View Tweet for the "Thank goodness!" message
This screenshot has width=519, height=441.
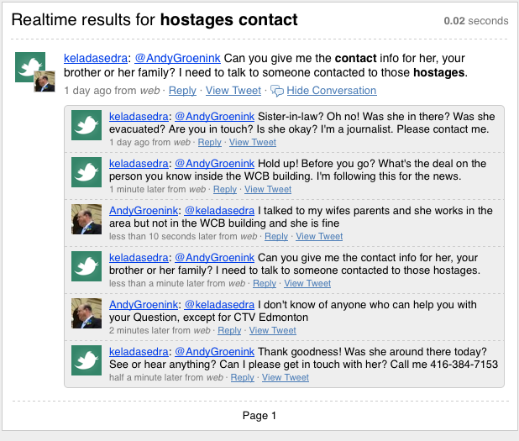[286, 378]
